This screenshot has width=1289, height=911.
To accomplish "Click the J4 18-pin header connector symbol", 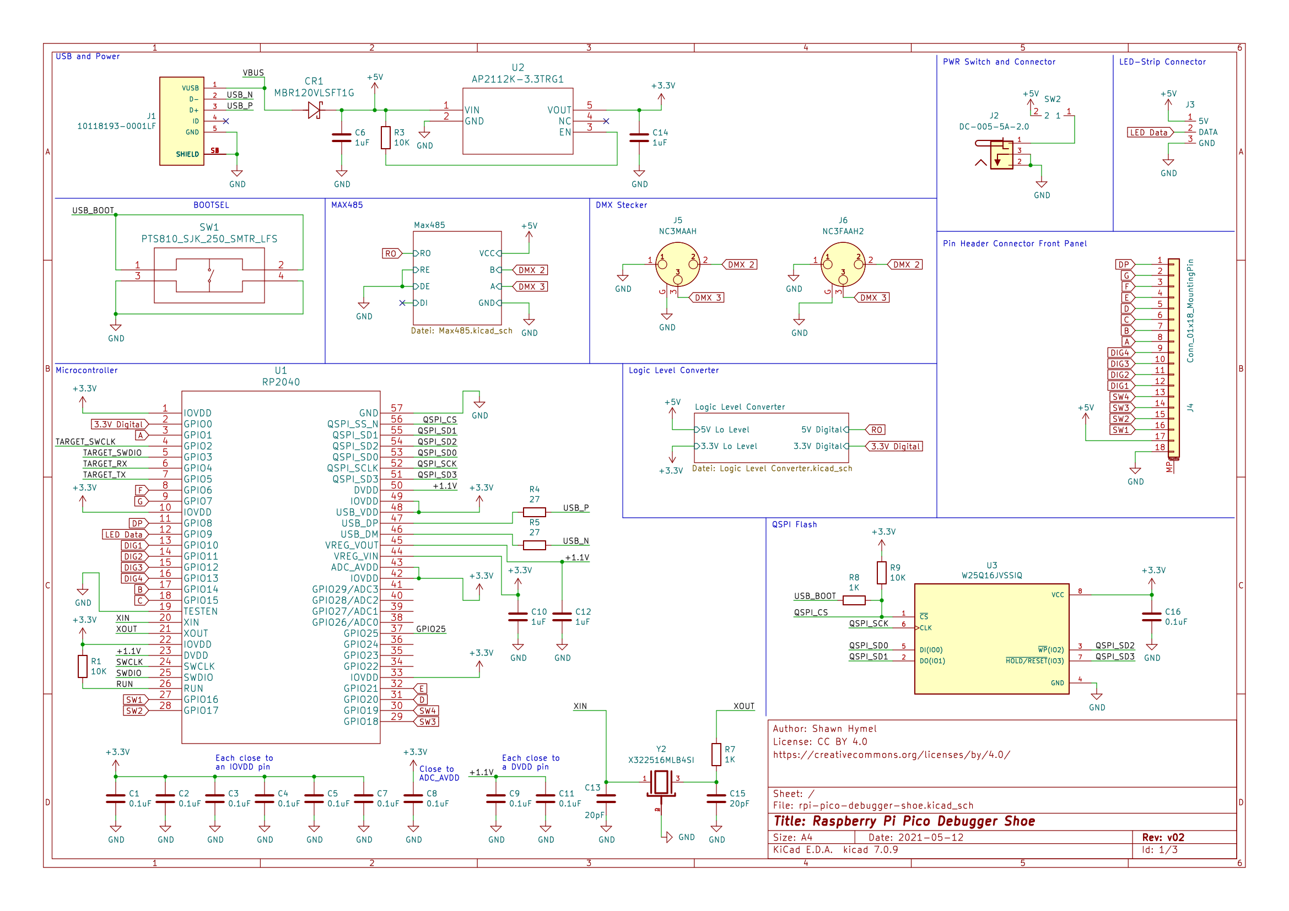I will pos(1173,358).
